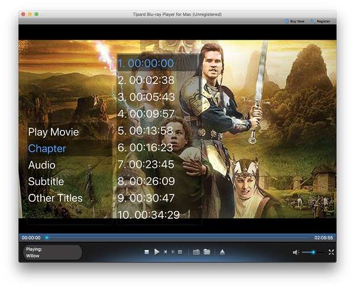The width and height of the screenshot is (355, 289).
Task: Click the eject disc icon
Action: (222, 252)
